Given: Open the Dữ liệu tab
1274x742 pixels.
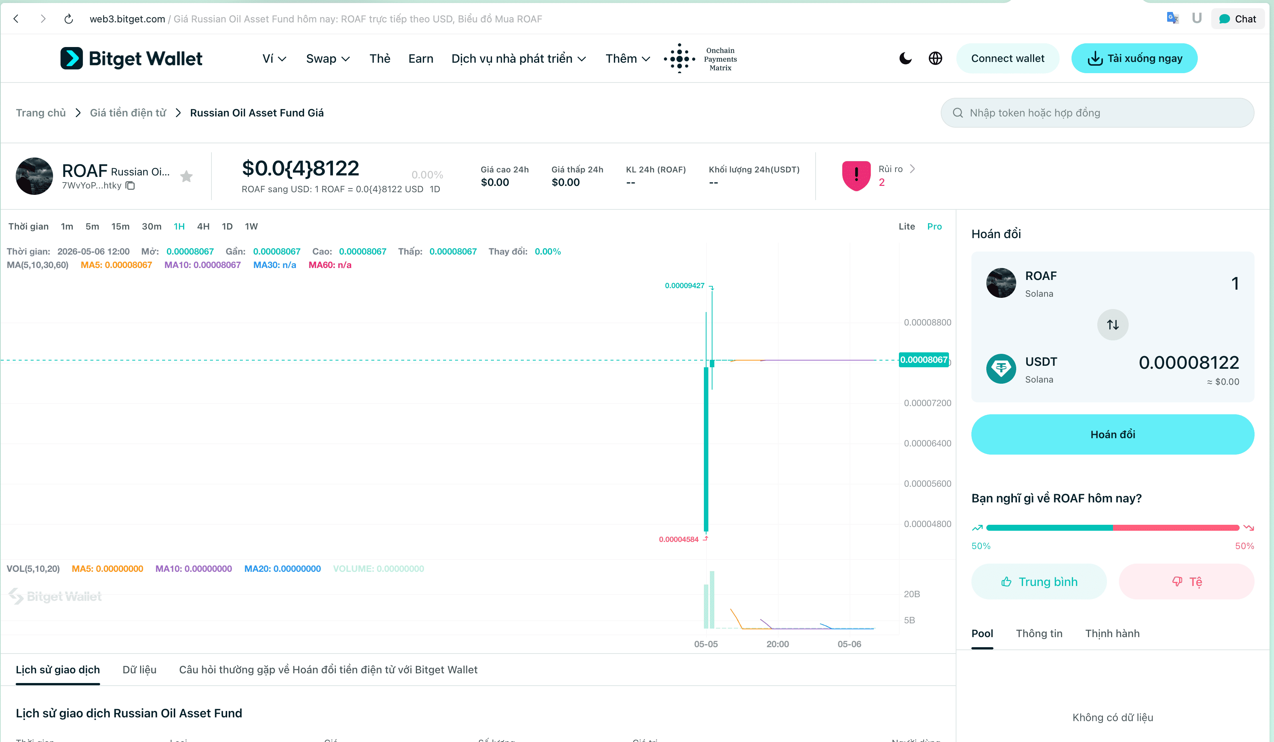Looking at the screenshot, I should click(x=139, y=670).
